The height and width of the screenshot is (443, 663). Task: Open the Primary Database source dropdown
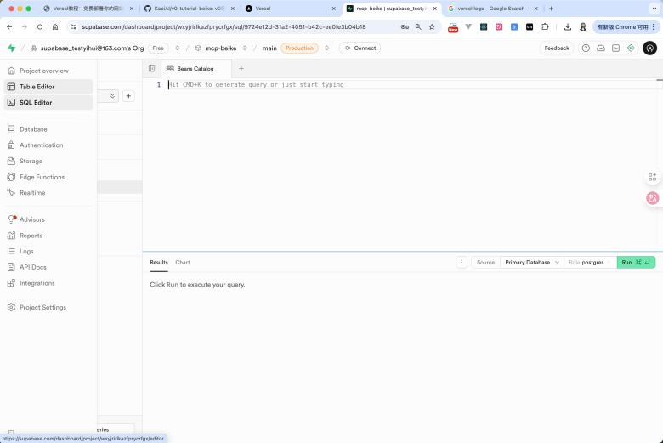click(532, 263)
